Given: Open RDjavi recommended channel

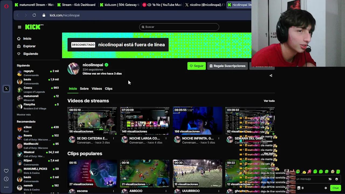Looking at the screenshot, I should (38, 162).
